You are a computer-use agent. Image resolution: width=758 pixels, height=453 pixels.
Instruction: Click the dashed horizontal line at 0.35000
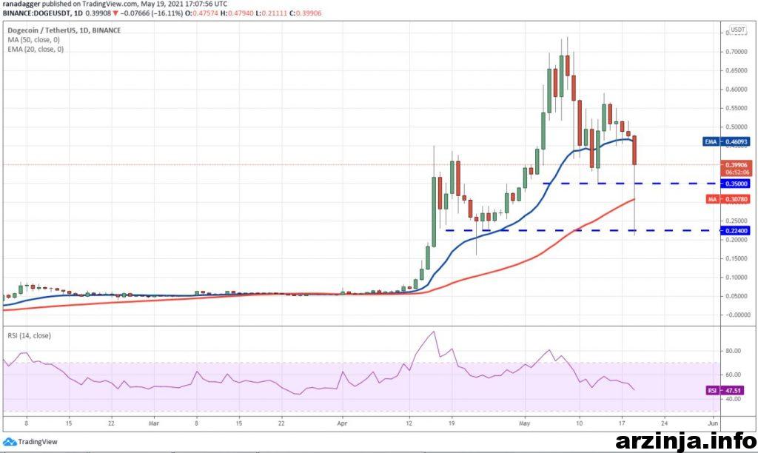[x=631, y=184]
